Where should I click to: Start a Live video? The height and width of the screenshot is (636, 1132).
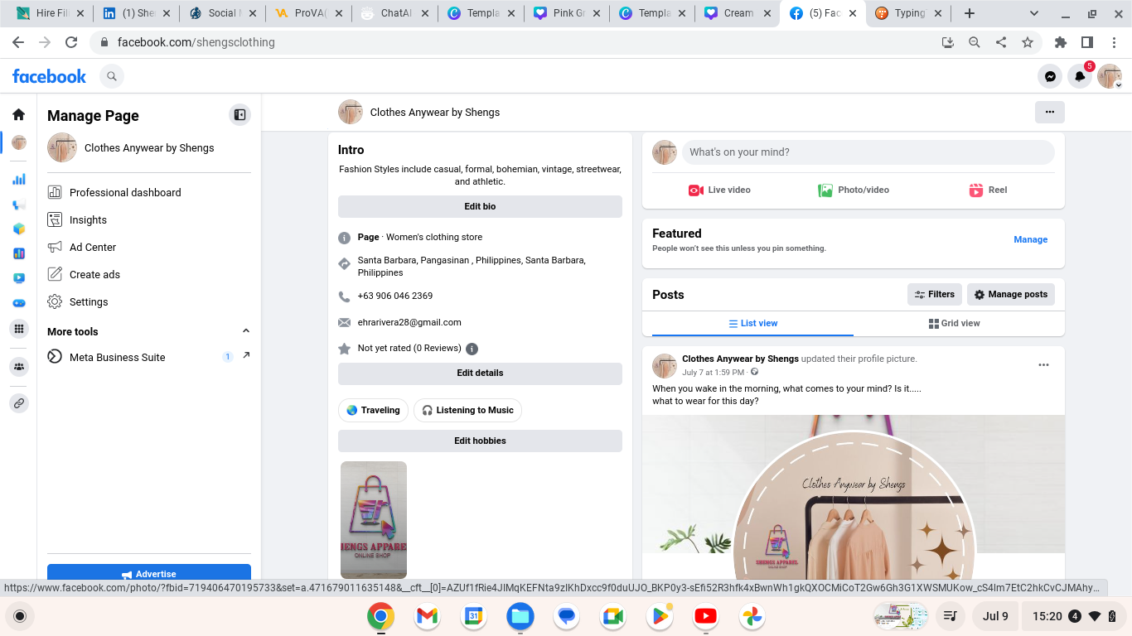(719, 190)
